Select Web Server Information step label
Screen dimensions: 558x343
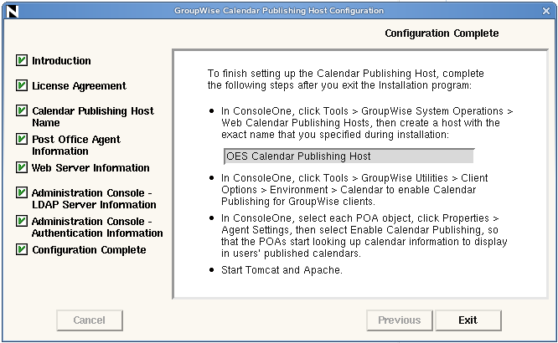90,168
